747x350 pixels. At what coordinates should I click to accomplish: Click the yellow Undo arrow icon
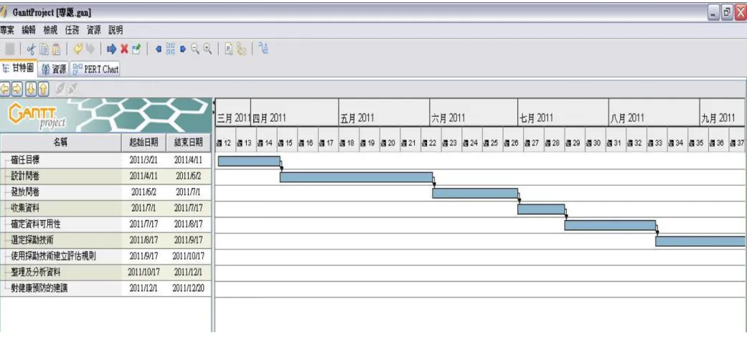pyautogui.click(x=78, y=49)
